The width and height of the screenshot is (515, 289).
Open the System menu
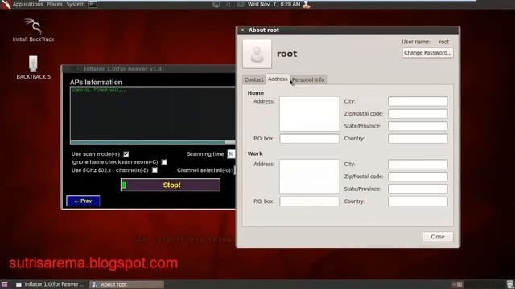tap(76, 4)
